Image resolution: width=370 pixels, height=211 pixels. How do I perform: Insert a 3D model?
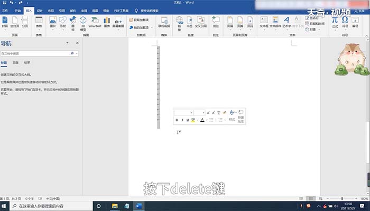83,24
